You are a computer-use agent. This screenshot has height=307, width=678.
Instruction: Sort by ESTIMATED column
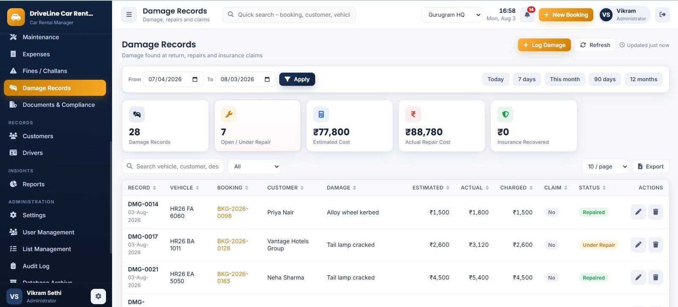pos(431,187)
